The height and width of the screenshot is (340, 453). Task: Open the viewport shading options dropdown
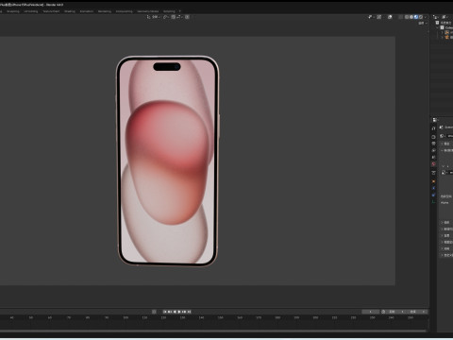pyautogui.click(x=426, y=17)
